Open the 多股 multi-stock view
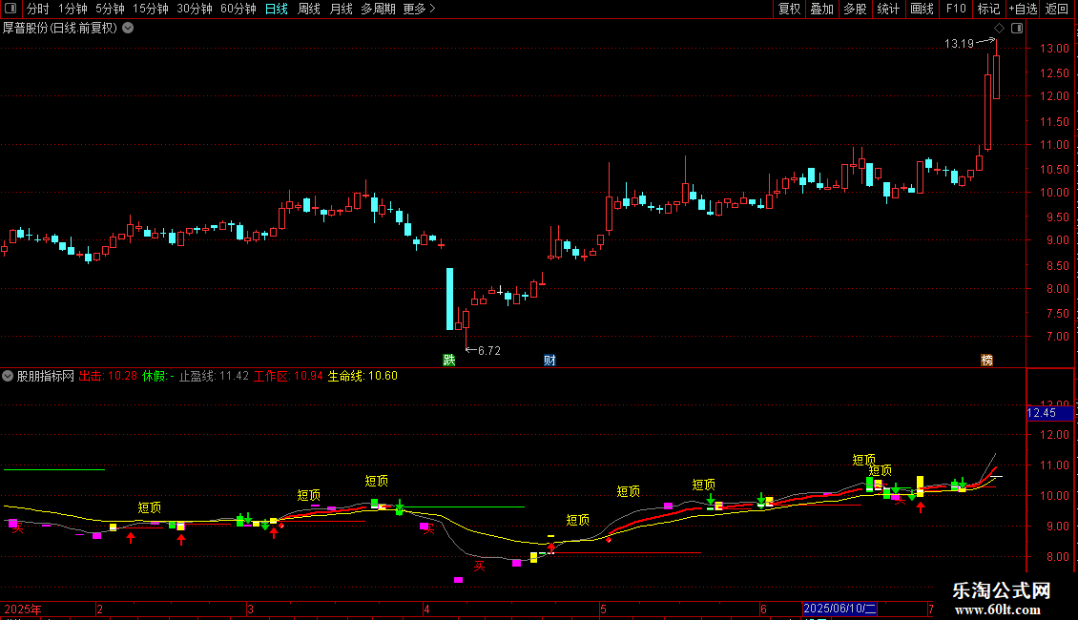Screen dimensions: 1078x620 pos(856,9)
